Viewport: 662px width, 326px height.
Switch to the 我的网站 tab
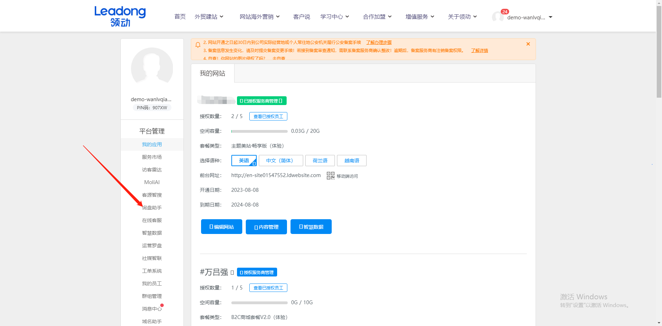pos(212,73)
